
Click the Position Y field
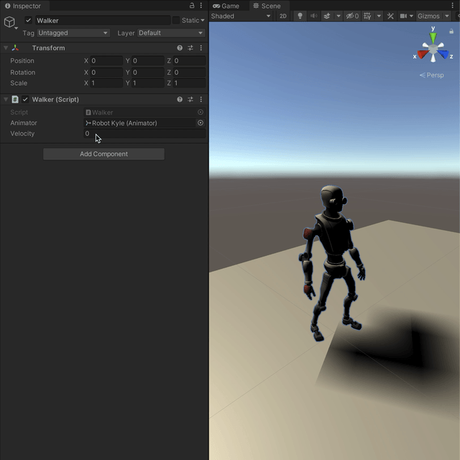[x=148, y=60]
